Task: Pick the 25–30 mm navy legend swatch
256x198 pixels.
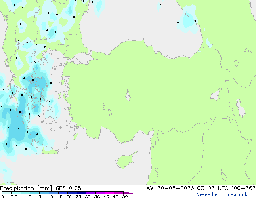Action: coord(81,193)
